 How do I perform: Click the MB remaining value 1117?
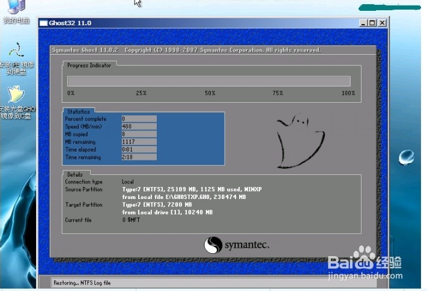click(x=139, y=142)
